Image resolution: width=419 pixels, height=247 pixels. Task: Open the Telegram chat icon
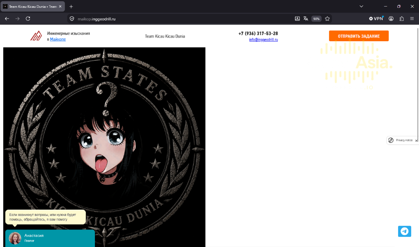tap(405, 231)
